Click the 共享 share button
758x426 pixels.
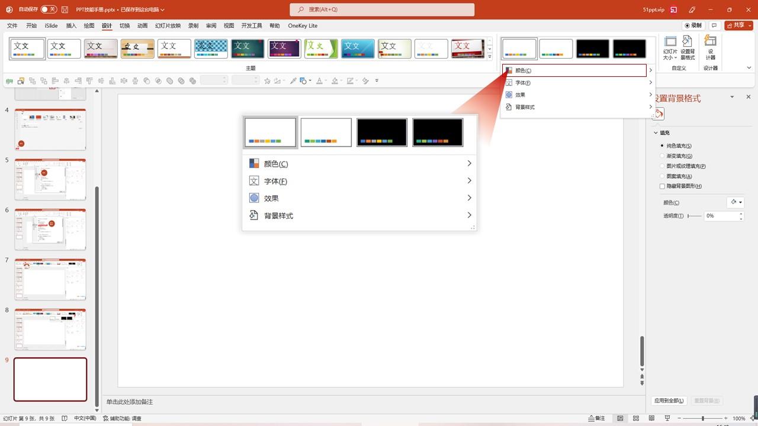pos(738,25)
